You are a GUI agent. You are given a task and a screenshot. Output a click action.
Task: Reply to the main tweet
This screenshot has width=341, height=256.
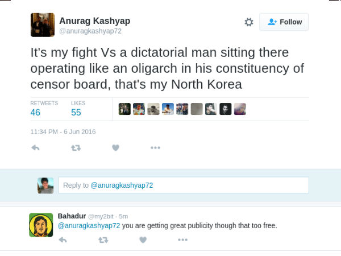pyautogui.click(x=35, y=148)
